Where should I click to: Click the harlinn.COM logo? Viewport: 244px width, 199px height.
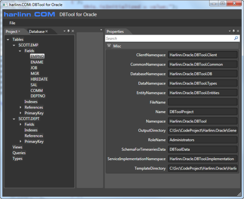click(29, 14)
